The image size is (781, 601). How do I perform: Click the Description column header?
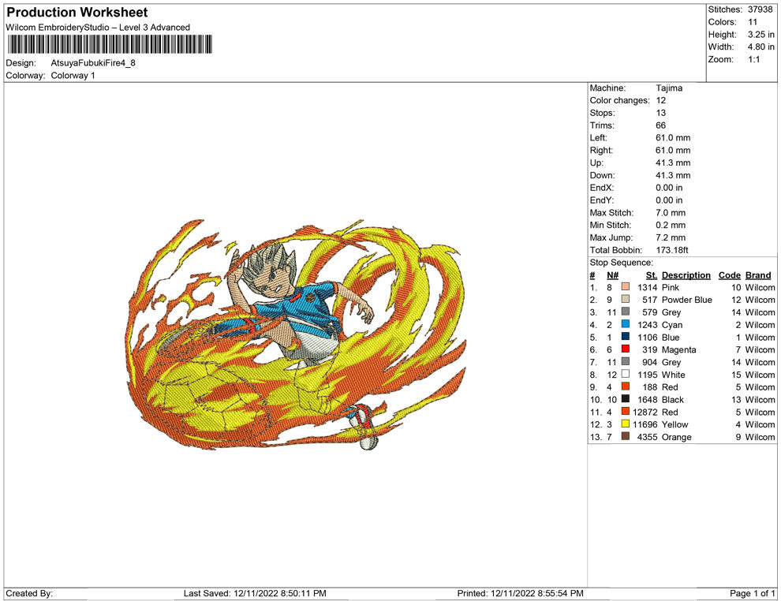pyautogui.click(x=686, y=275)
